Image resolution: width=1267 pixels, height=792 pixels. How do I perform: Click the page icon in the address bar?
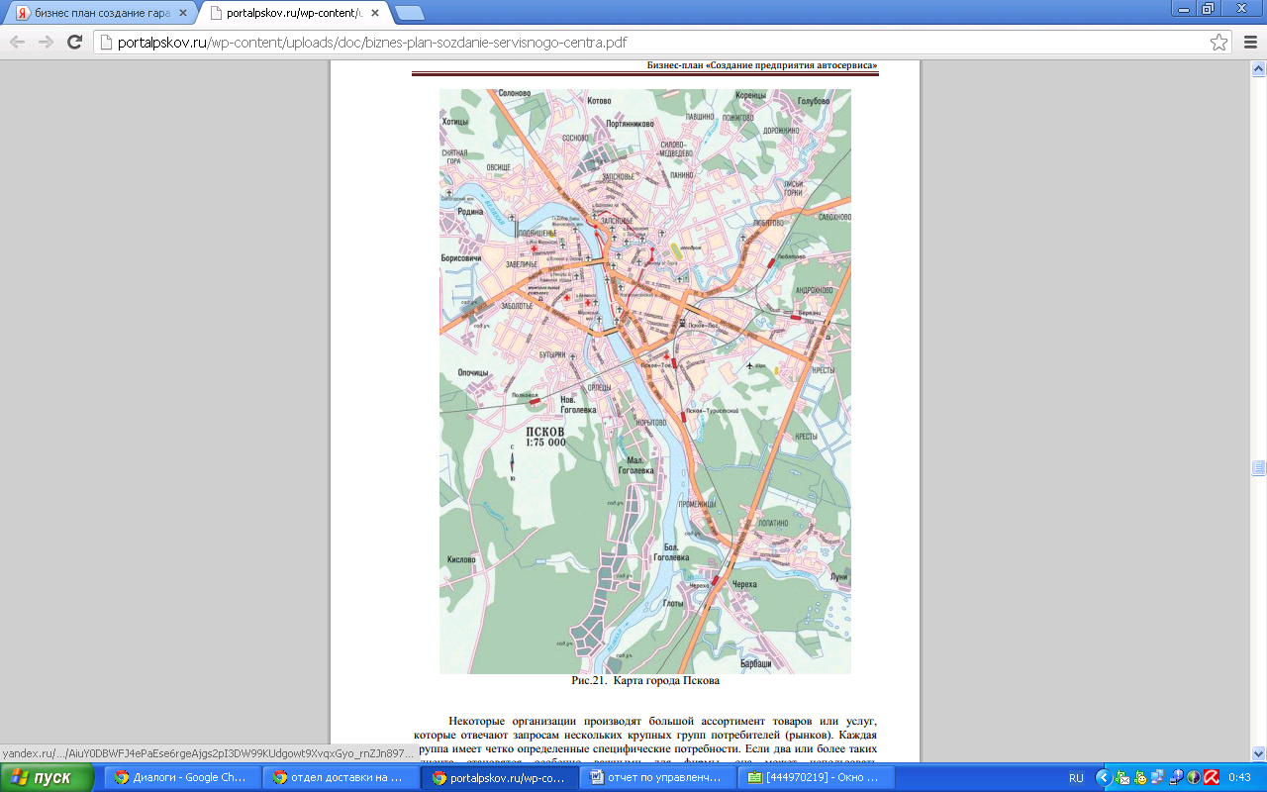click(x=107, y=42)
